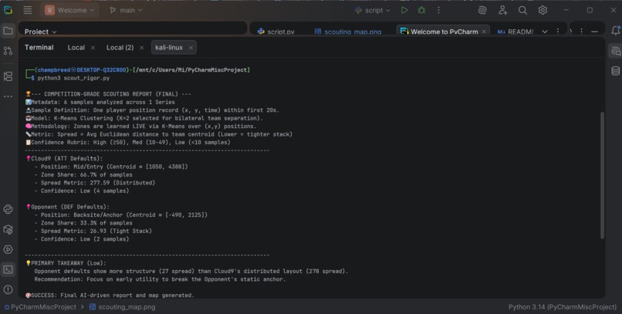Click the SUCCESS final report line
622x314 pixels.
tap(110, 295)
